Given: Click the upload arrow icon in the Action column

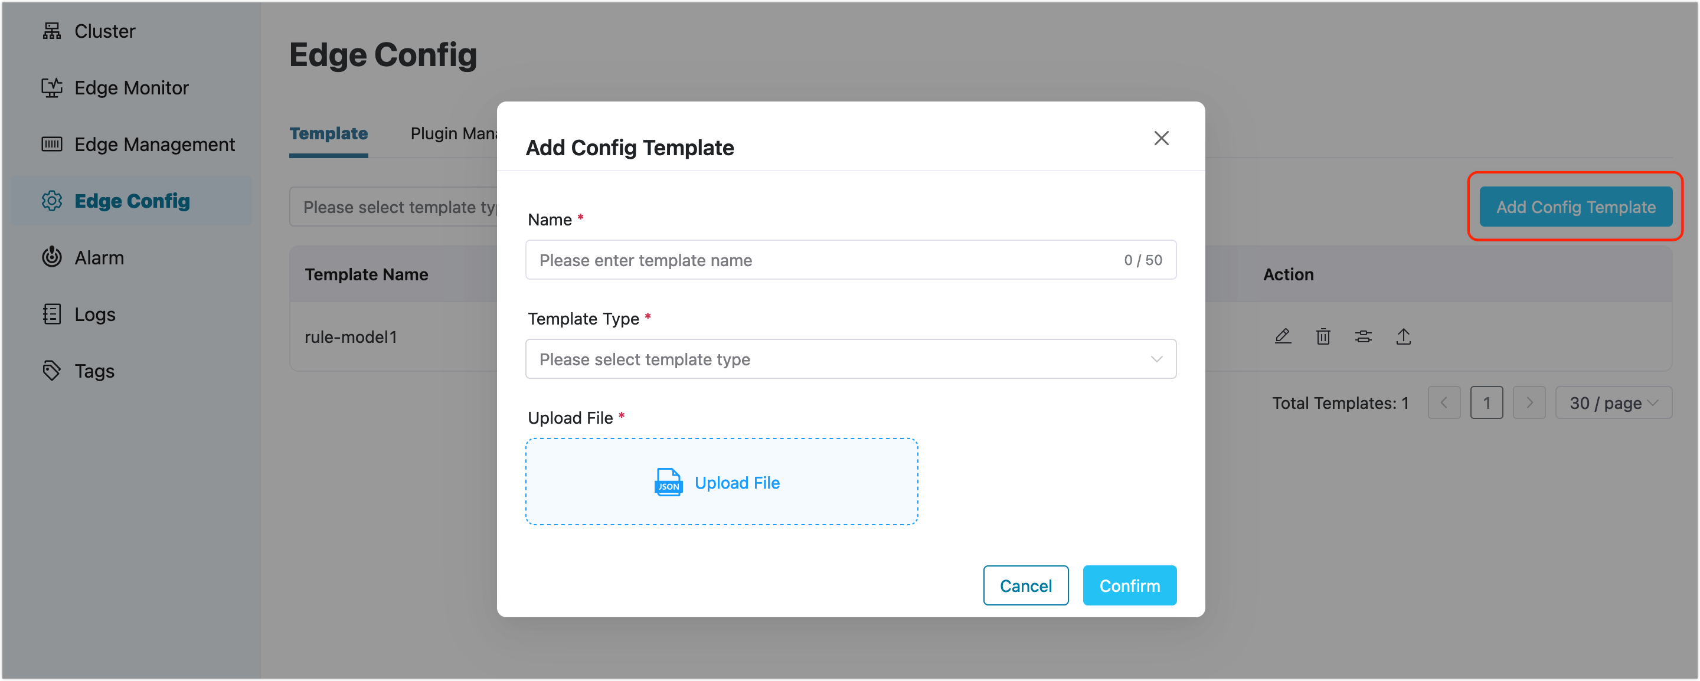Looking at the screenshot, I should coord(1403,336).
